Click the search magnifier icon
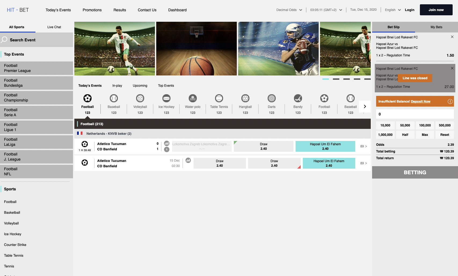The width and height of the screenshot is (458, 276). [x=4, y=40]
